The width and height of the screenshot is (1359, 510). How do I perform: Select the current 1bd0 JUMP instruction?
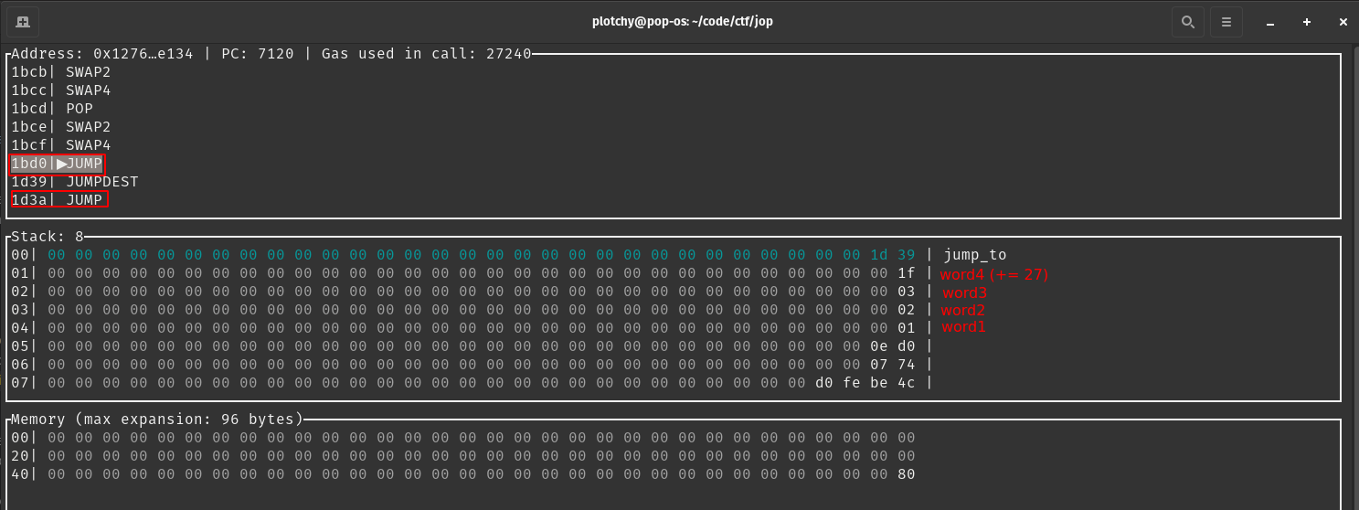(57, 164)
